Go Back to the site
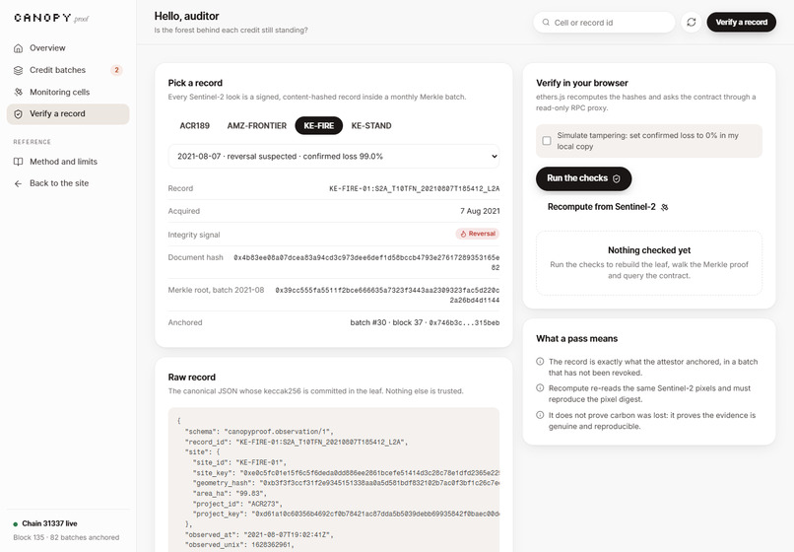794x552 pixels. click(x=68, y=183)
